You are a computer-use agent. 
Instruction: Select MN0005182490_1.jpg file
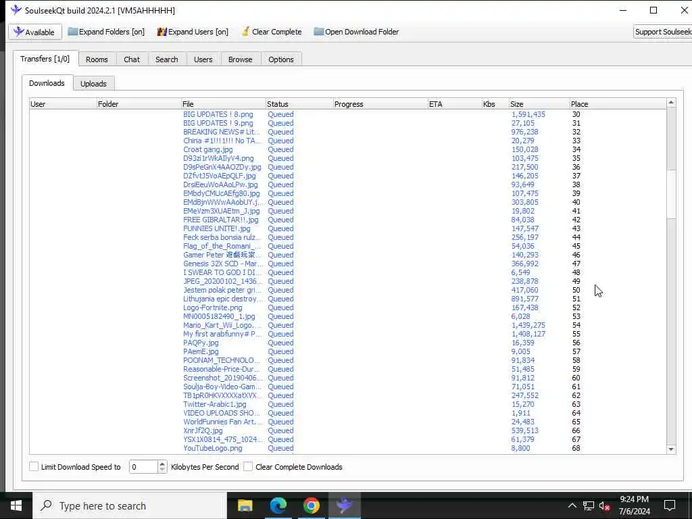point(219,316)
